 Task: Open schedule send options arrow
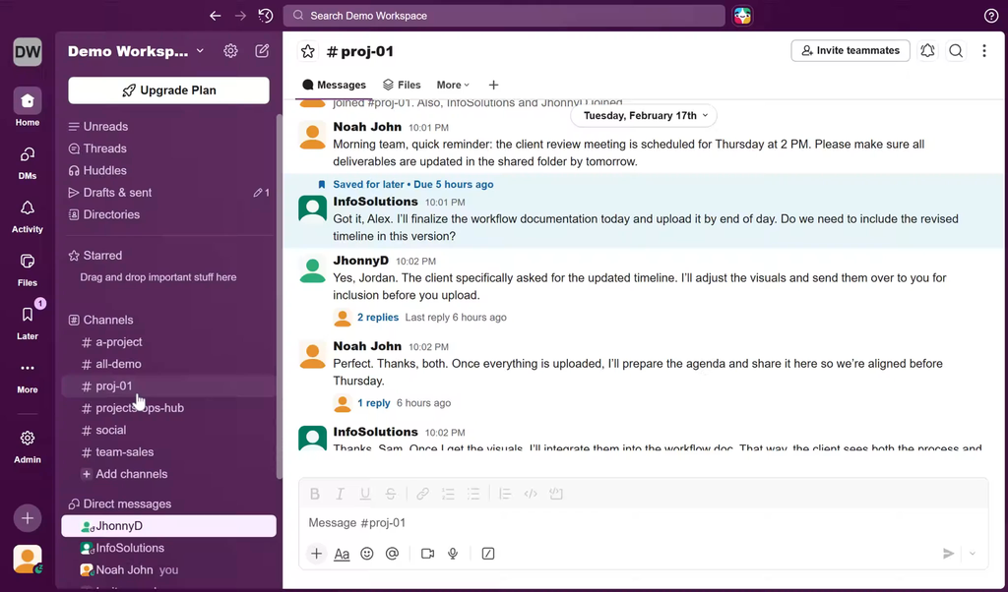pos(973,554)
